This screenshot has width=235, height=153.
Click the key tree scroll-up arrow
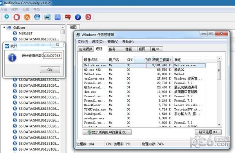[63, 27]
